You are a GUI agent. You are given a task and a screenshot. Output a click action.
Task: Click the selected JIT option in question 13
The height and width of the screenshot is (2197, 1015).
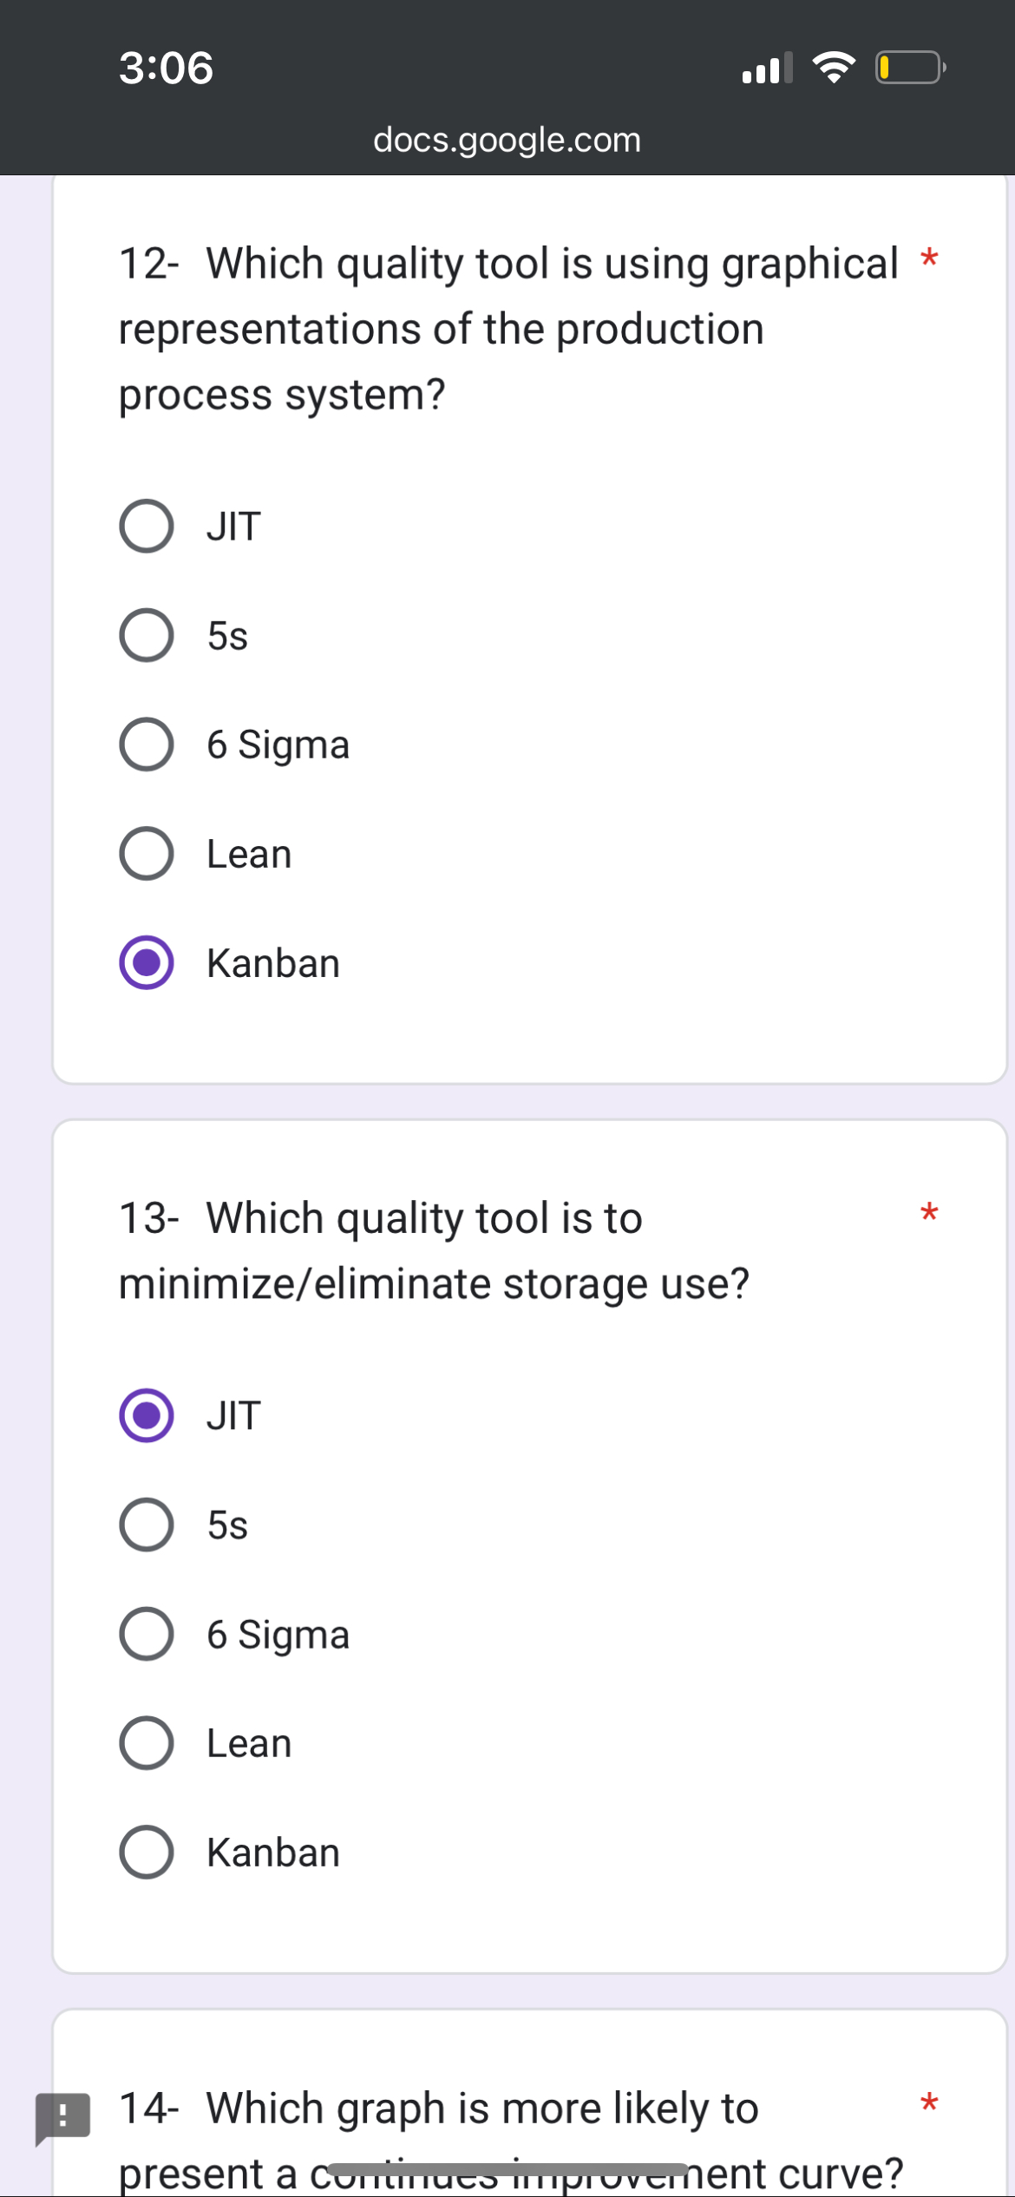(147, 1415)
